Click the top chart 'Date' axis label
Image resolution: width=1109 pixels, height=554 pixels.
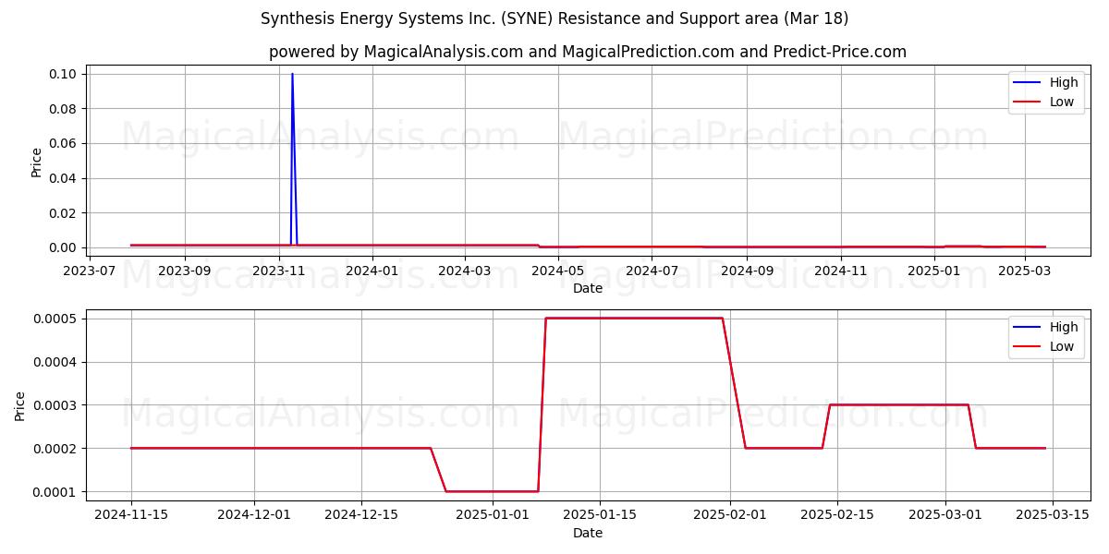click(588, 288)
